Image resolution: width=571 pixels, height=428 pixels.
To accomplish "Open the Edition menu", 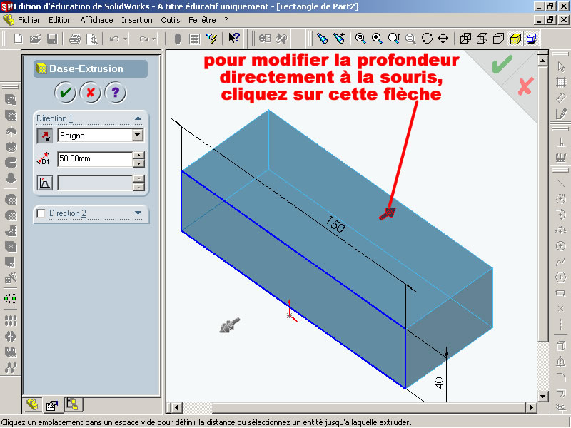I will 60,20.
